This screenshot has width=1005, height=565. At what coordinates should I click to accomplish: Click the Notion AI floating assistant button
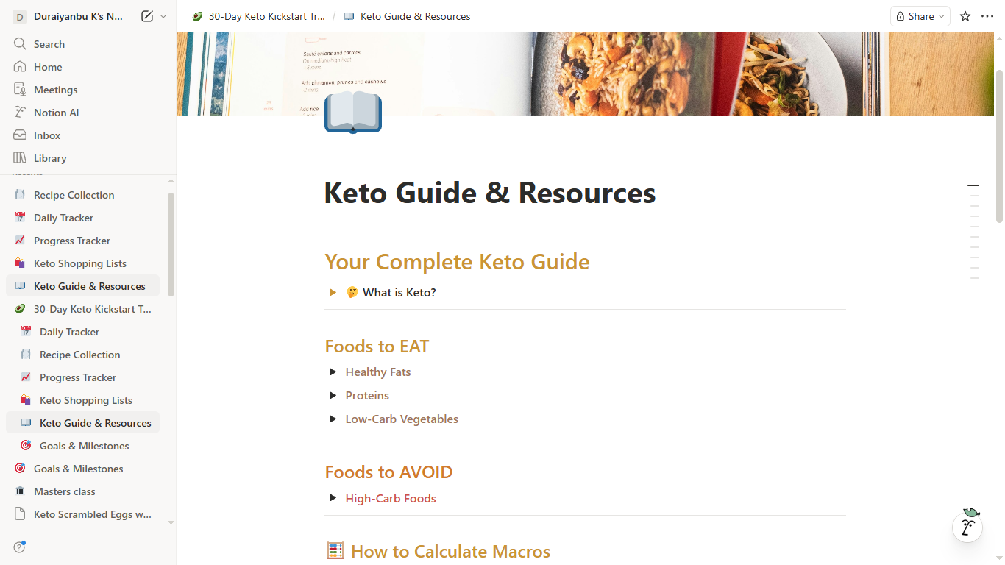click(967, 526)
